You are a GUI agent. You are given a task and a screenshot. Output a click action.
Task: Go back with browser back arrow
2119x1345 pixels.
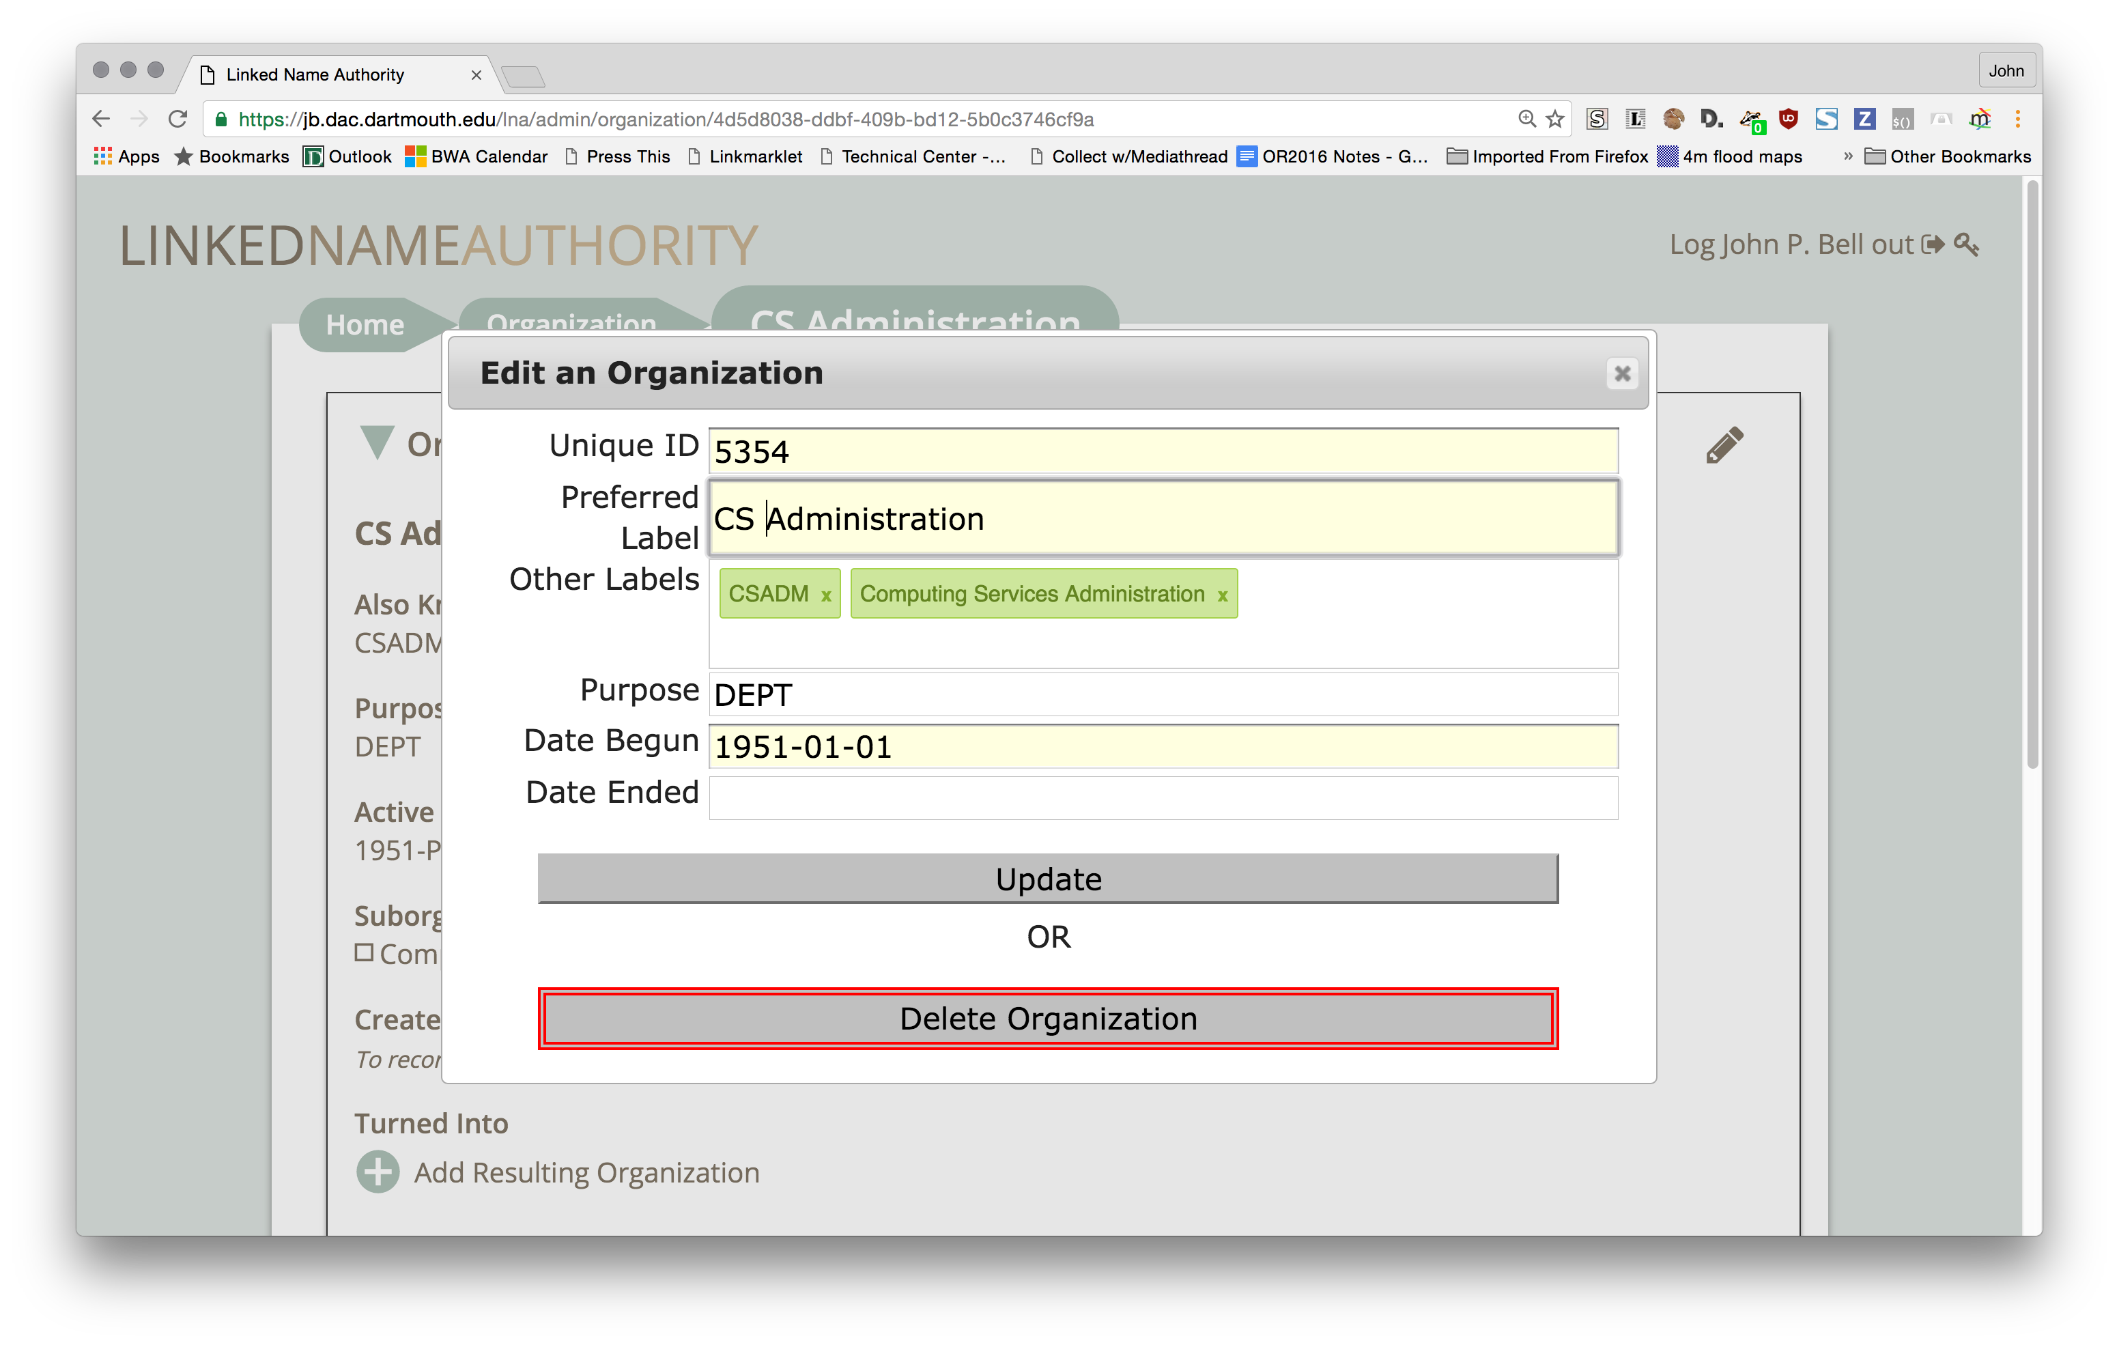pos(101,119)
